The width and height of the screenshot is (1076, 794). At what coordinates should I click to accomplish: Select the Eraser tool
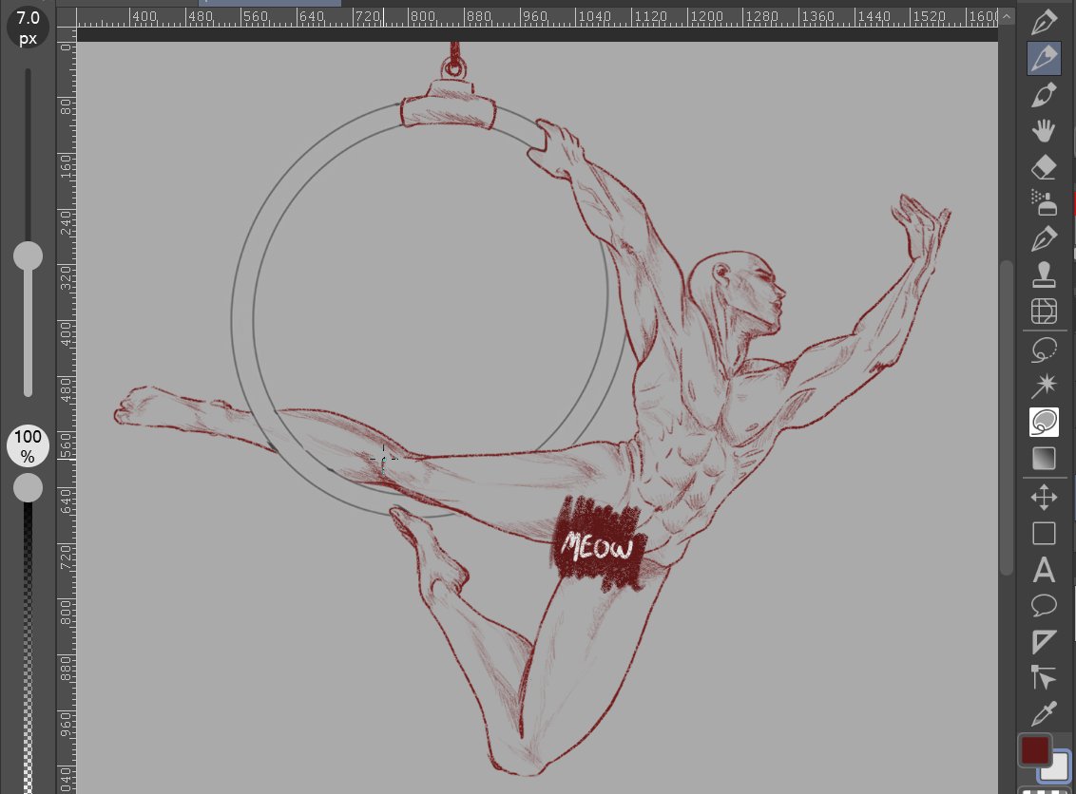point(1044,167)
